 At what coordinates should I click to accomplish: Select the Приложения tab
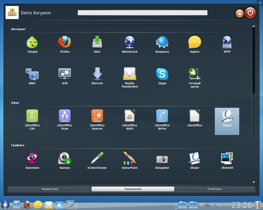pyautogui.click(x=132, y=189)
